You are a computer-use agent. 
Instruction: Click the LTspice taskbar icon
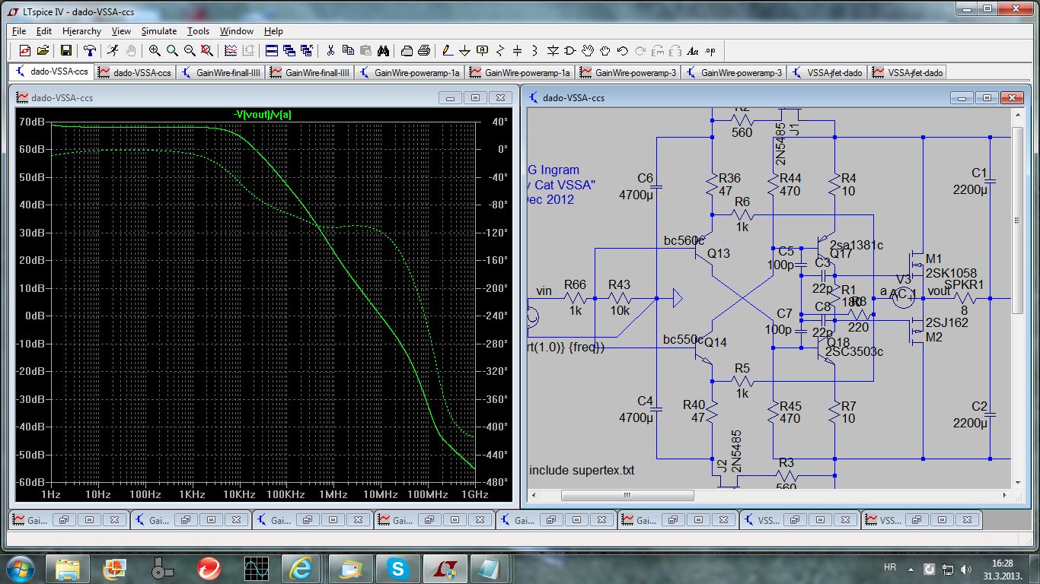coord(445,568)
